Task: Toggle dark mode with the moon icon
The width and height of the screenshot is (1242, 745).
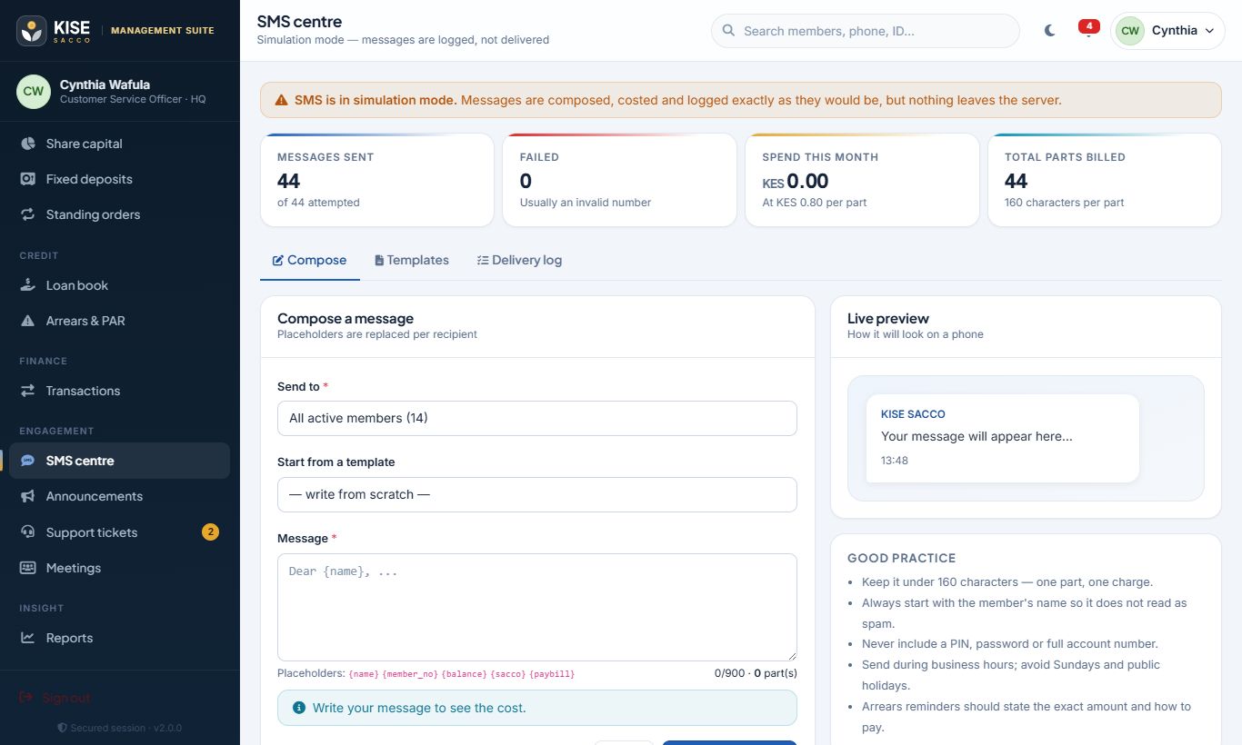Action: point(1050,30)
